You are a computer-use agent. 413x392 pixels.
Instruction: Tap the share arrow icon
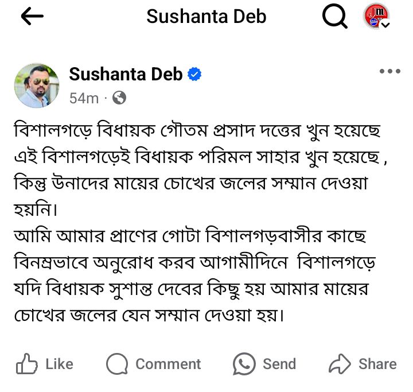[x=340, y=364]
